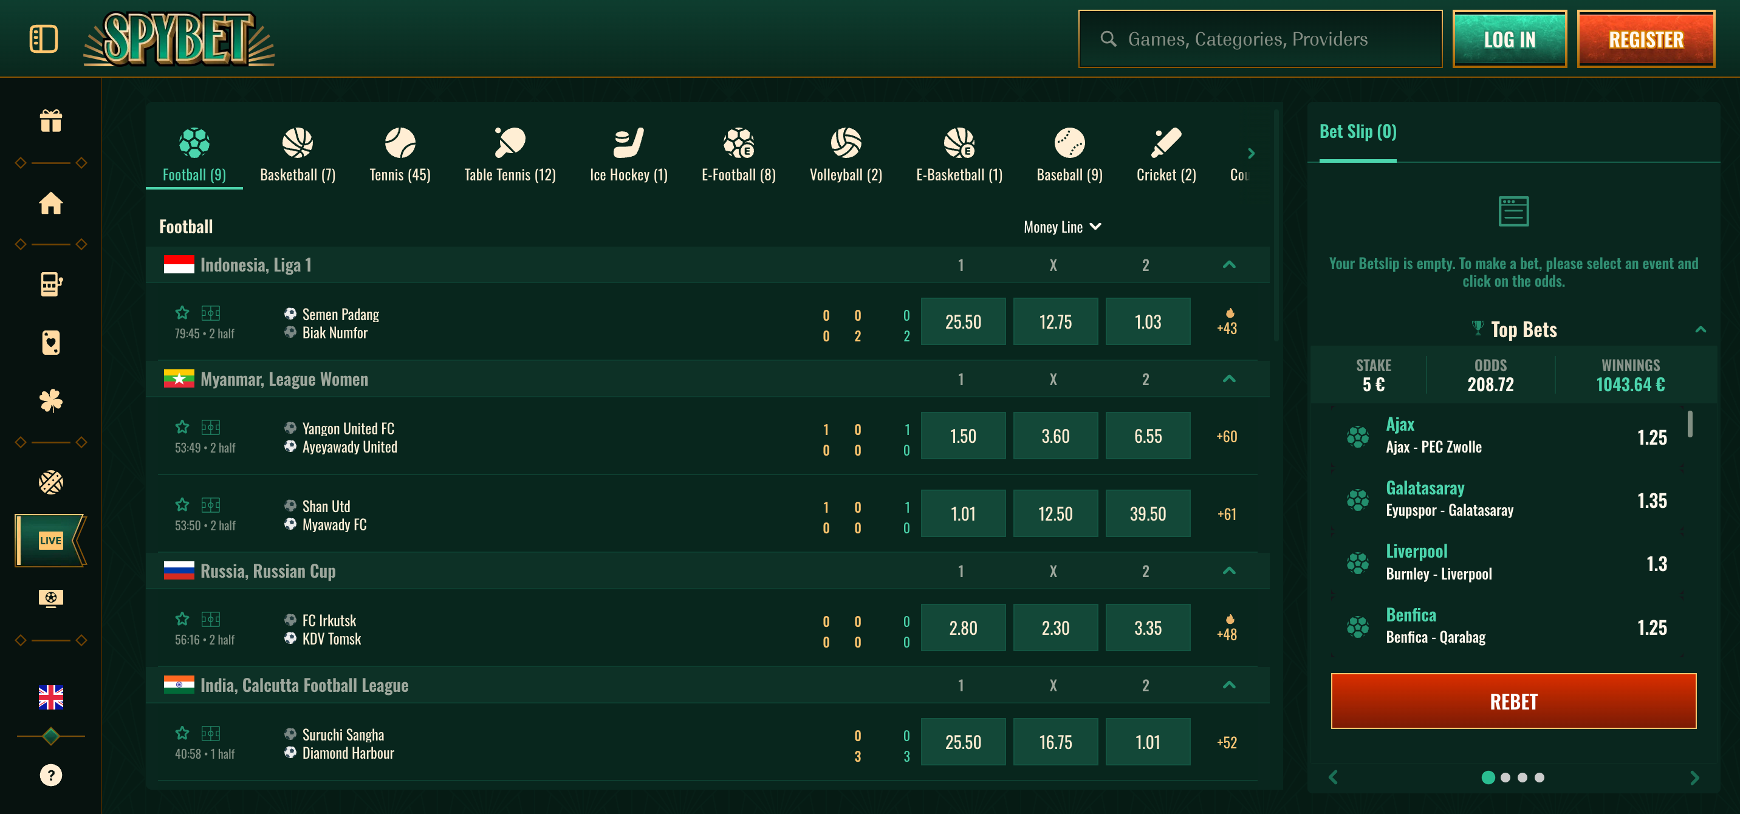Open the sports ball icon in sidebar
Screen dimensions: 1740x814
(x=50, y=482)
